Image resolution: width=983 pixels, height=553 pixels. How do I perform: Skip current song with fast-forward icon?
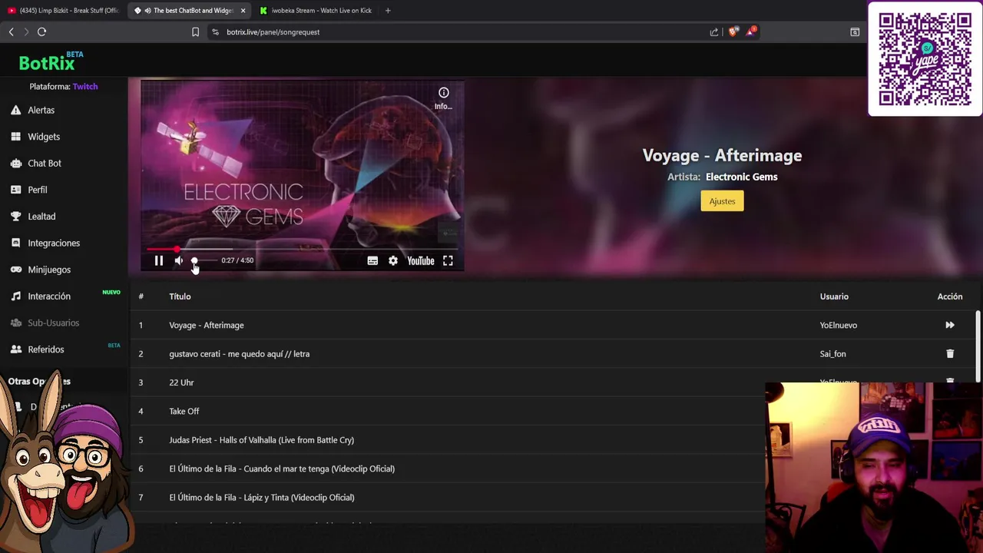[950, 326]
